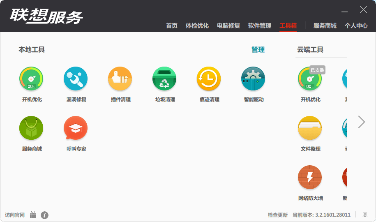This screenshot has width=376, height=222.
Task: Launch the 漏洞修复 wrench icon
Action: 76,79
